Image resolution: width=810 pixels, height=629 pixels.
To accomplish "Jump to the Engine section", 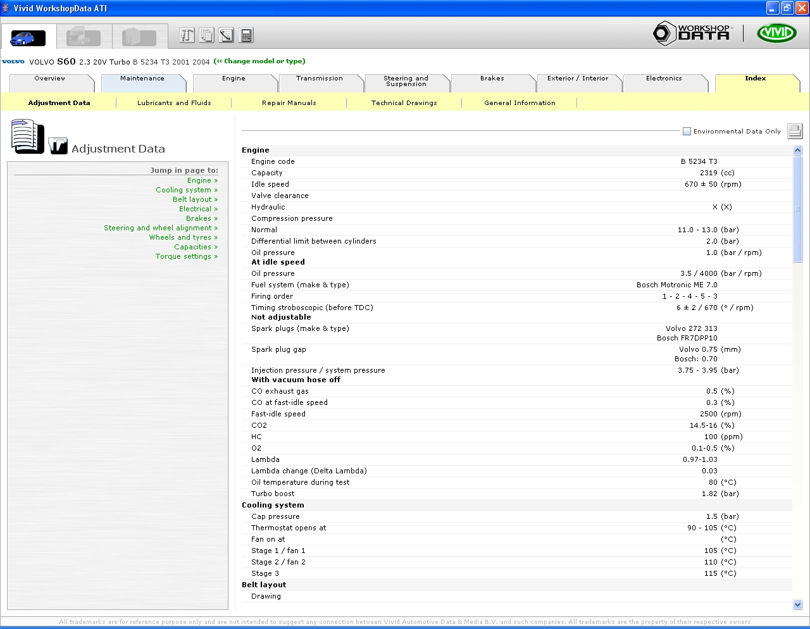I will (202, 180).
